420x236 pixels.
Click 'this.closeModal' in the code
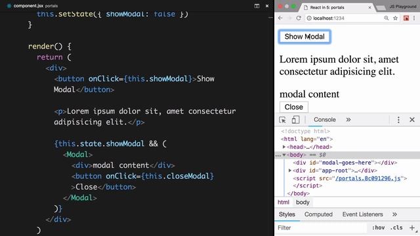pos(178,176)
